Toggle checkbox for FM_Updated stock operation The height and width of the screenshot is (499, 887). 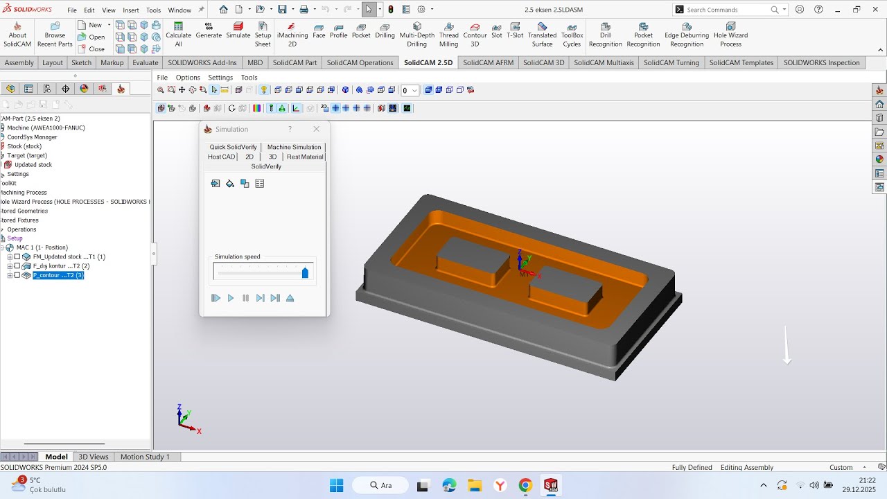(17, 257)
